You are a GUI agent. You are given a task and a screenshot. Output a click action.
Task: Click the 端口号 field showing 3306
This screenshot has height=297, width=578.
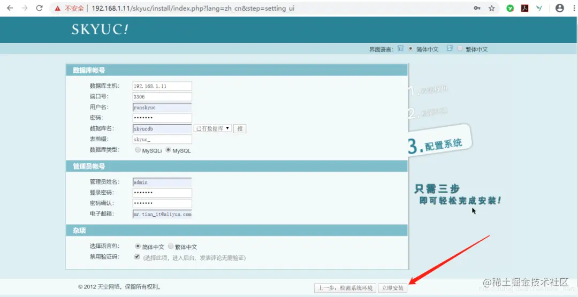(162, 97)
